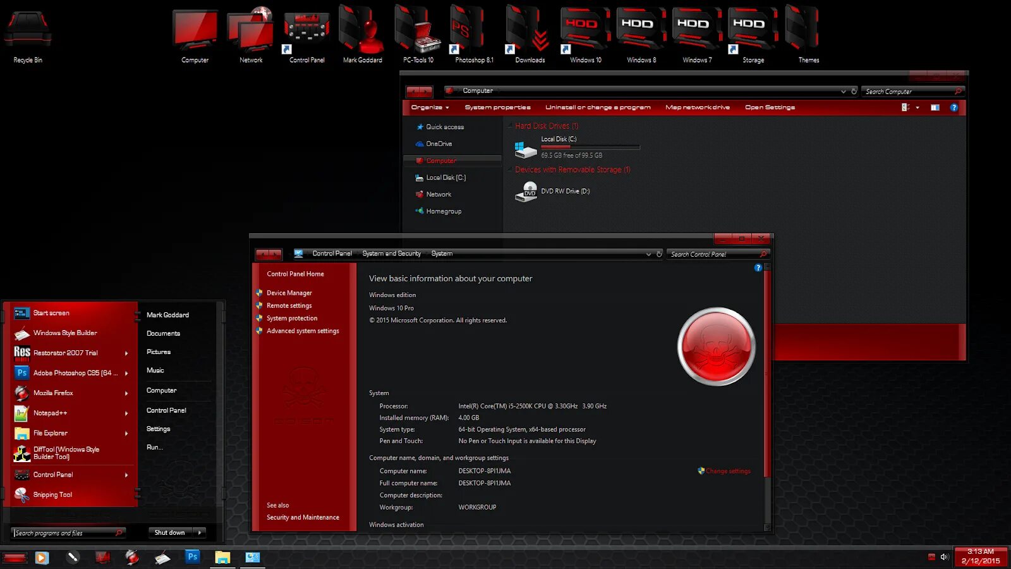Select DVD RW Drive (D:)
Viewport: 1011px width, 569px height.
[552, 191]
